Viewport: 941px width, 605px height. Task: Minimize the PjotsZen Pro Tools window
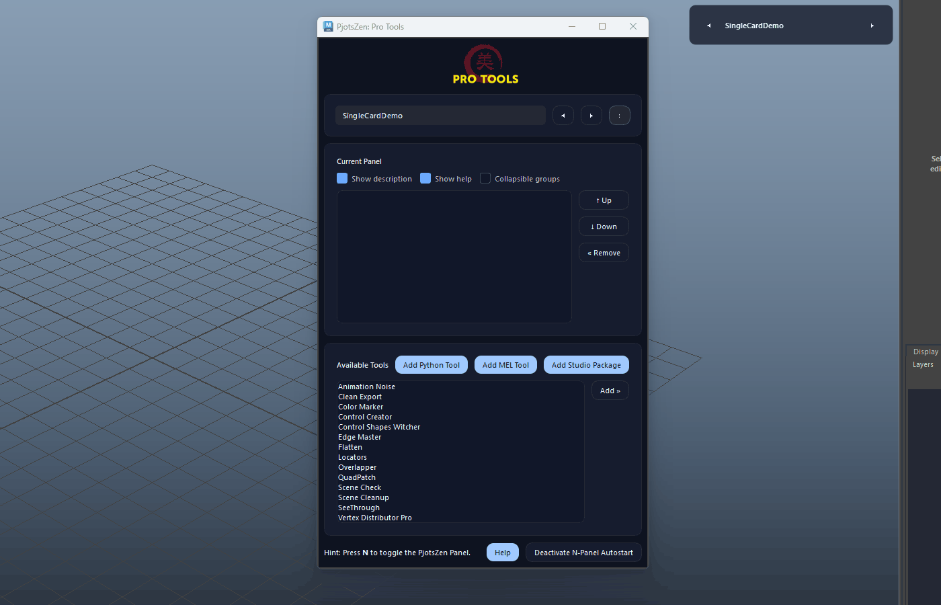[572, 26]
